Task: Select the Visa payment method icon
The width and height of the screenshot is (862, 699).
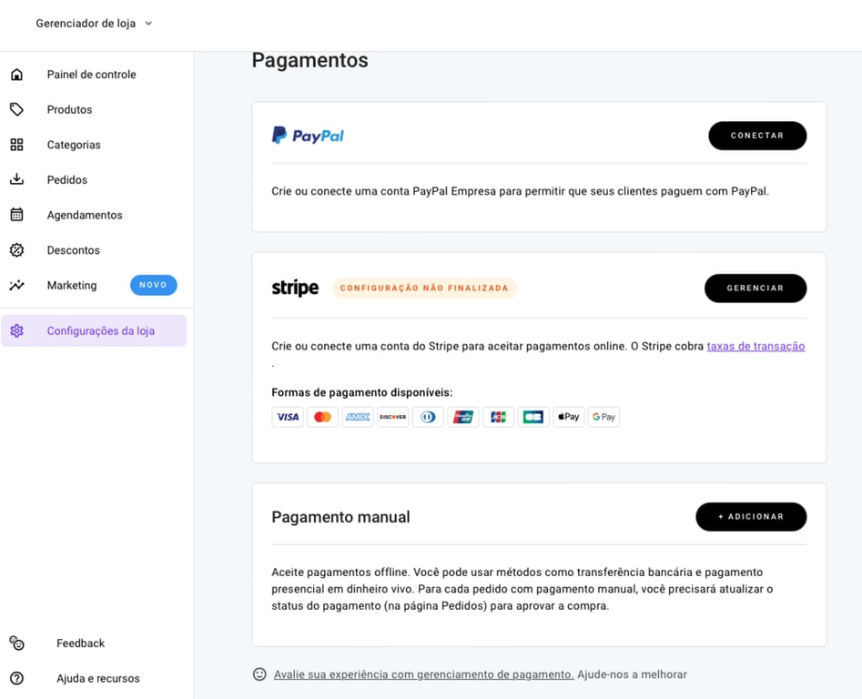Action: click(287, 416)
